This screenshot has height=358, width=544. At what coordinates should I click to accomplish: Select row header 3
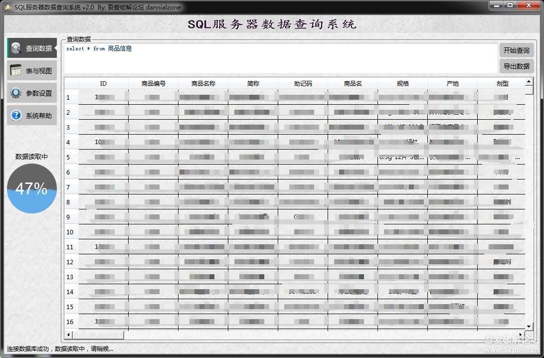point(71,127)
